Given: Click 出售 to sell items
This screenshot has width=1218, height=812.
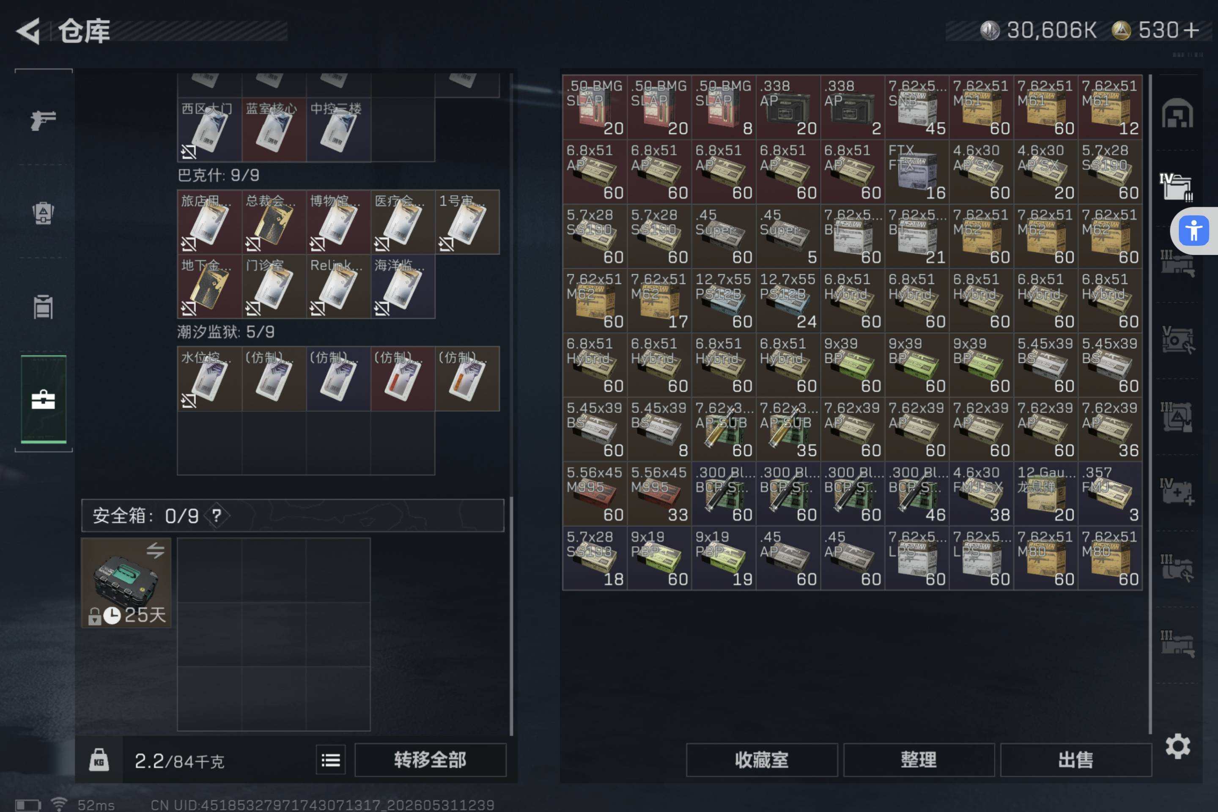Looking at the screenshot, I should (x=1075, y=760).
